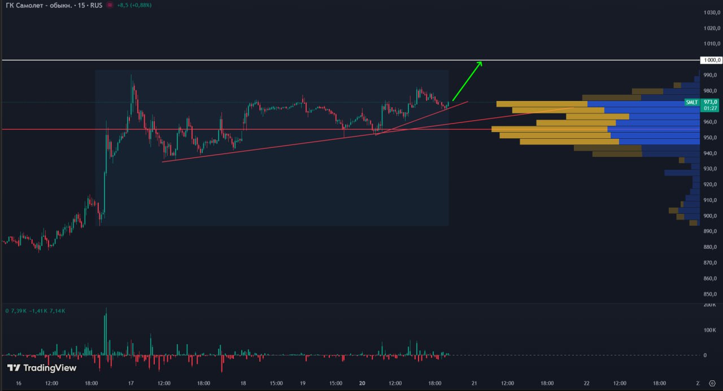Select the green upward arrow drawing
This screenshot has width=723, height=391.
point(467,80)
